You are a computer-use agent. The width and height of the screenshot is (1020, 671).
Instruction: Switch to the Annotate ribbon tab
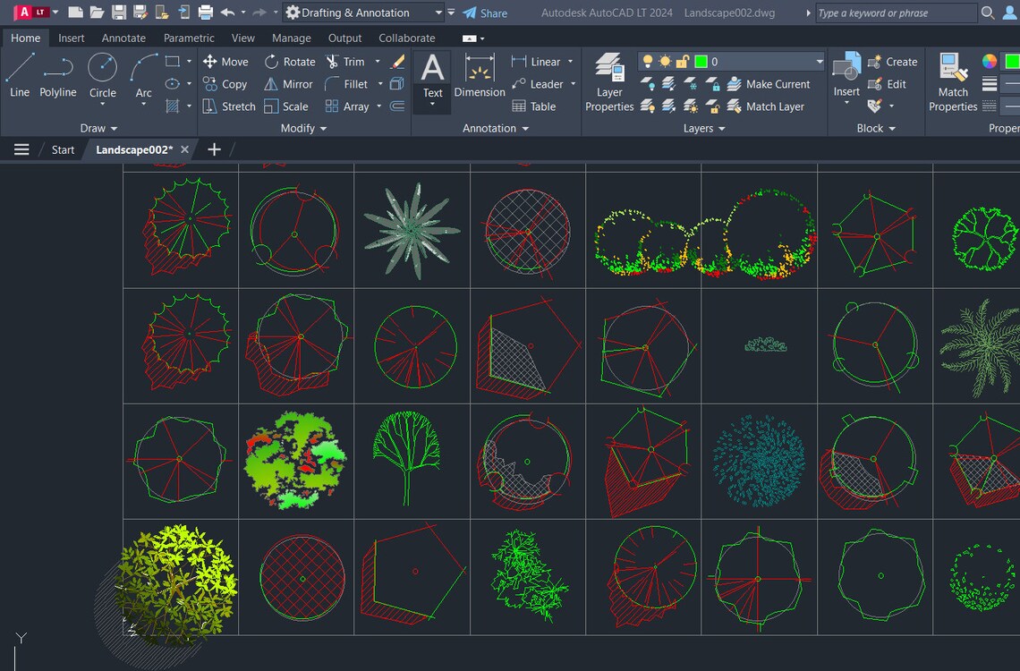pos(123,38)
